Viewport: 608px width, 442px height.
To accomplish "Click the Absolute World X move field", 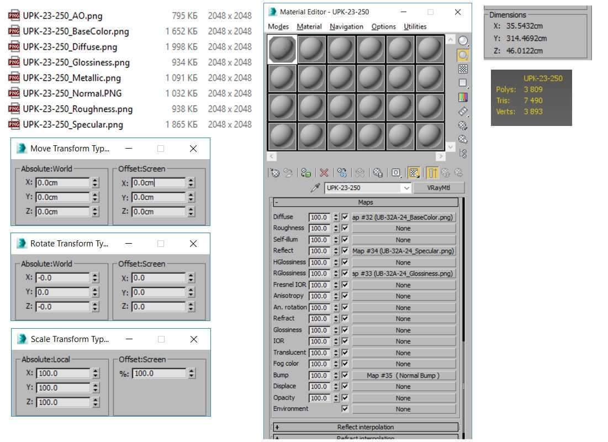I will coord(62,182).
